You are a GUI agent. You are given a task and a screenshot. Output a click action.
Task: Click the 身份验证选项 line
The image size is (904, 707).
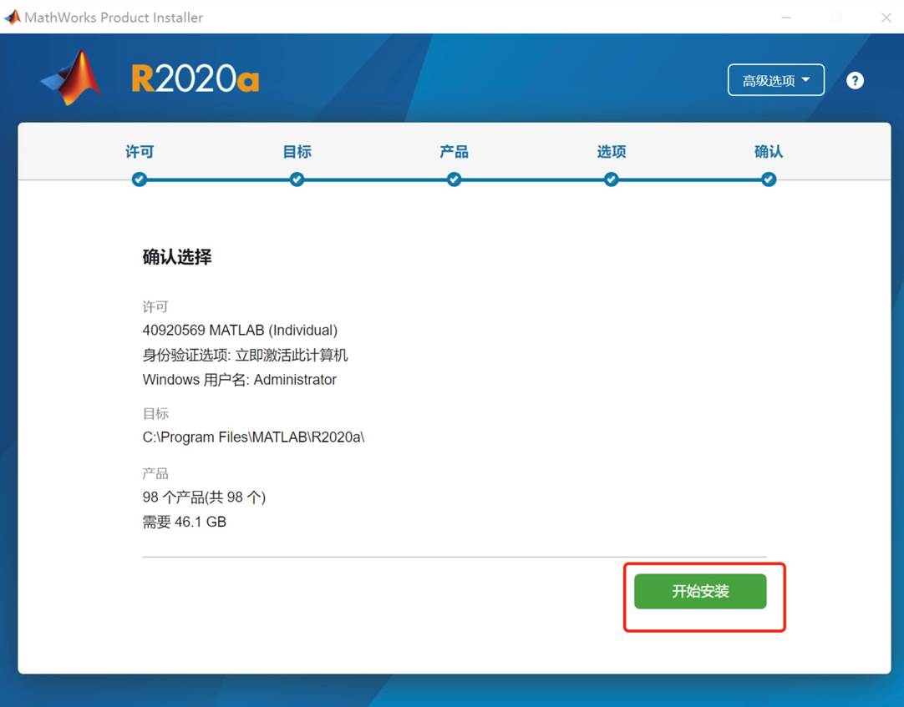point(245,355)
